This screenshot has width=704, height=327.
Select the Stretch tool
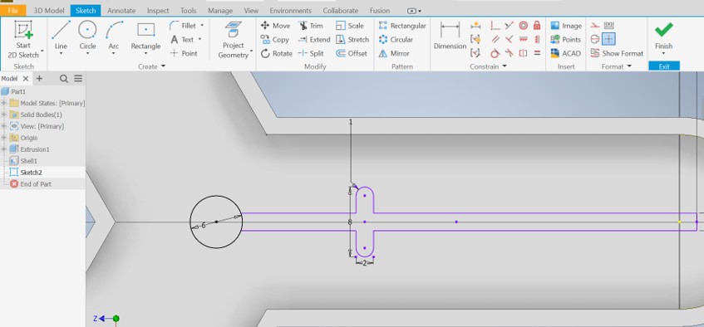tap(352, 40)
